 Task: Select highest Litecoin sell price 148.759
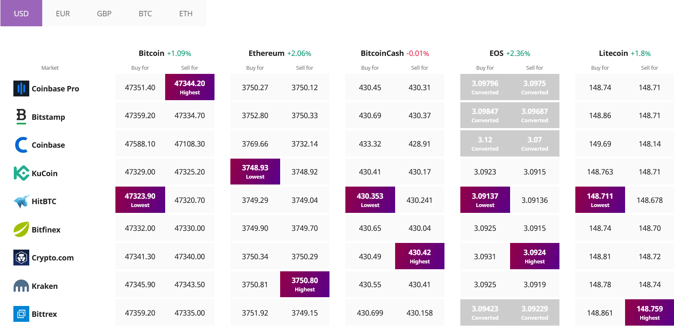649,312
